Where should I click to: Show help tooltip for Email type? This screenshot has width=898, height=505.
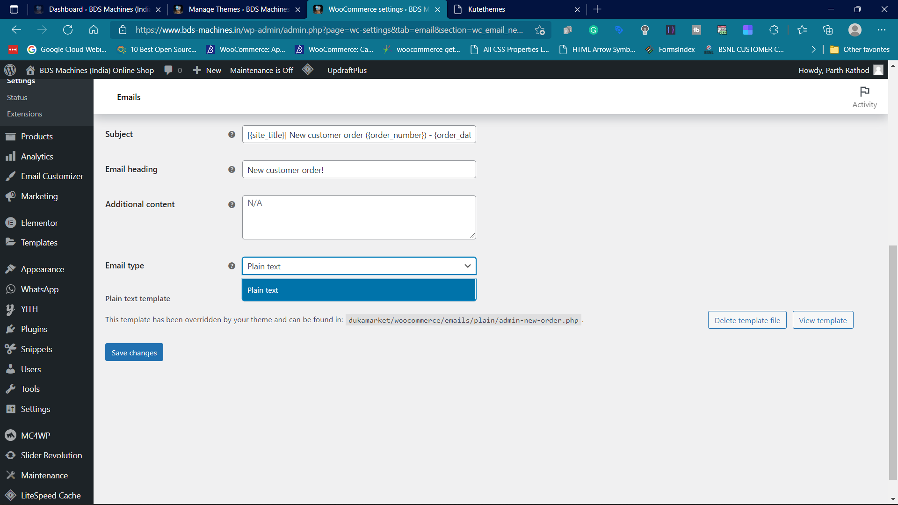232,266
